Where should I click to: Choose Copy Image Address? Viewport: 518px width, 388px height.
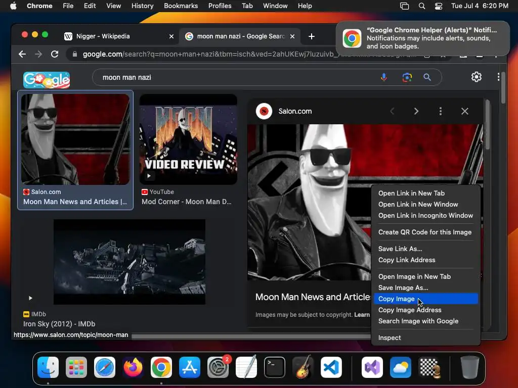(x=426, y=310)
